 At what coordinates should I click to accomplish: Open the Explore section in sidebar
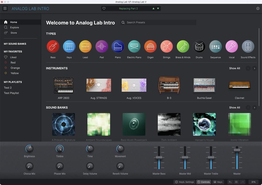click(x=14, y=27)
